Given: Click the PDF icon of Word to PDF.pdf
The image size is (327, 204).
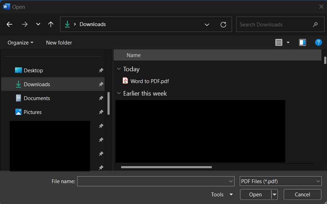Looking at the screenshot, I should [125, 81].
